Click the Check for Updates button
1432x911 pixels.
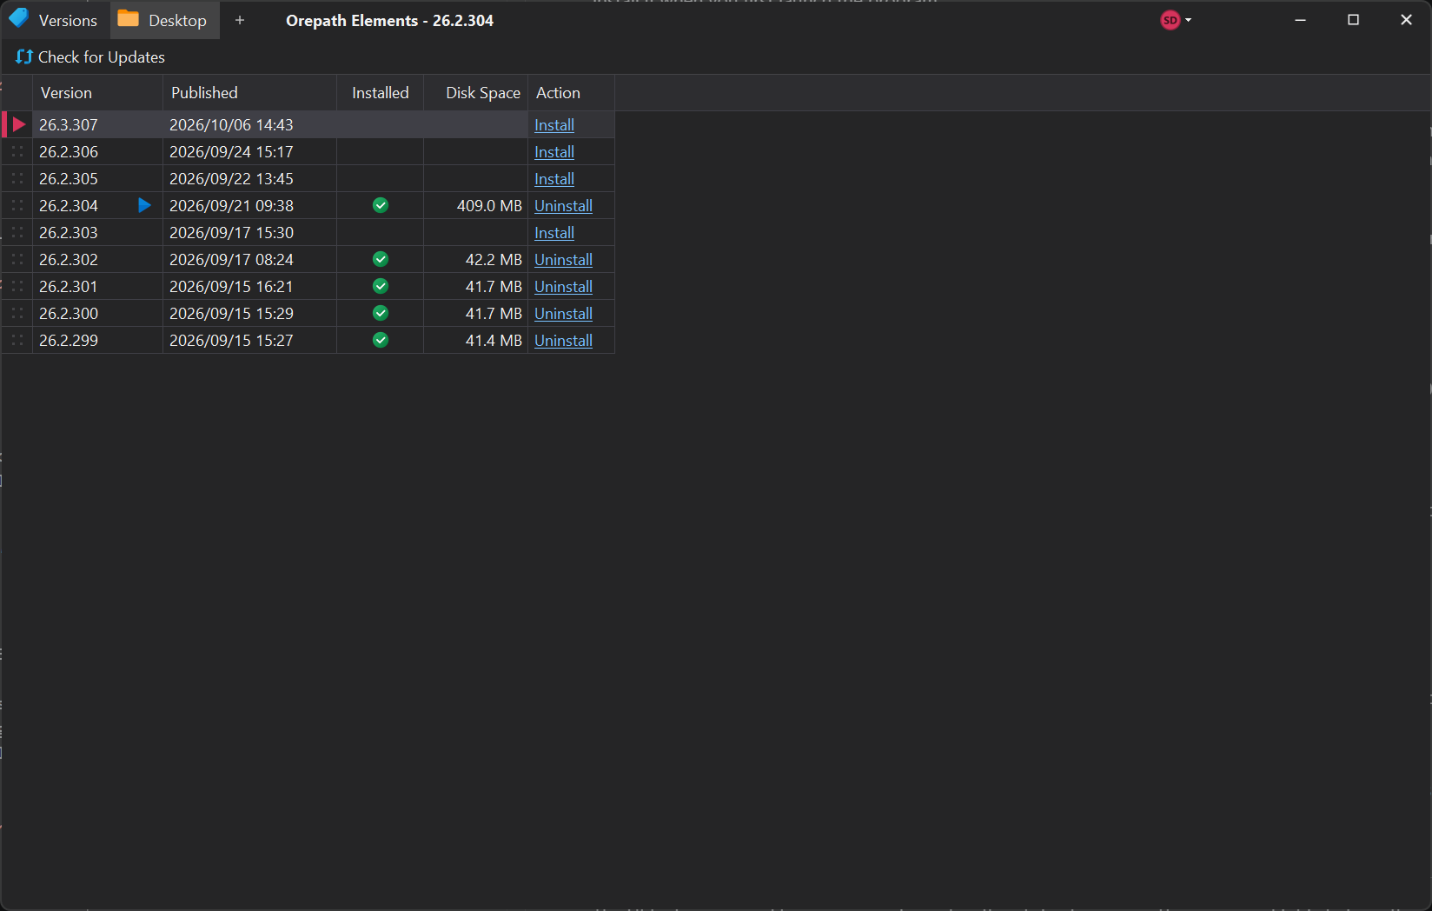pos(90,57)
